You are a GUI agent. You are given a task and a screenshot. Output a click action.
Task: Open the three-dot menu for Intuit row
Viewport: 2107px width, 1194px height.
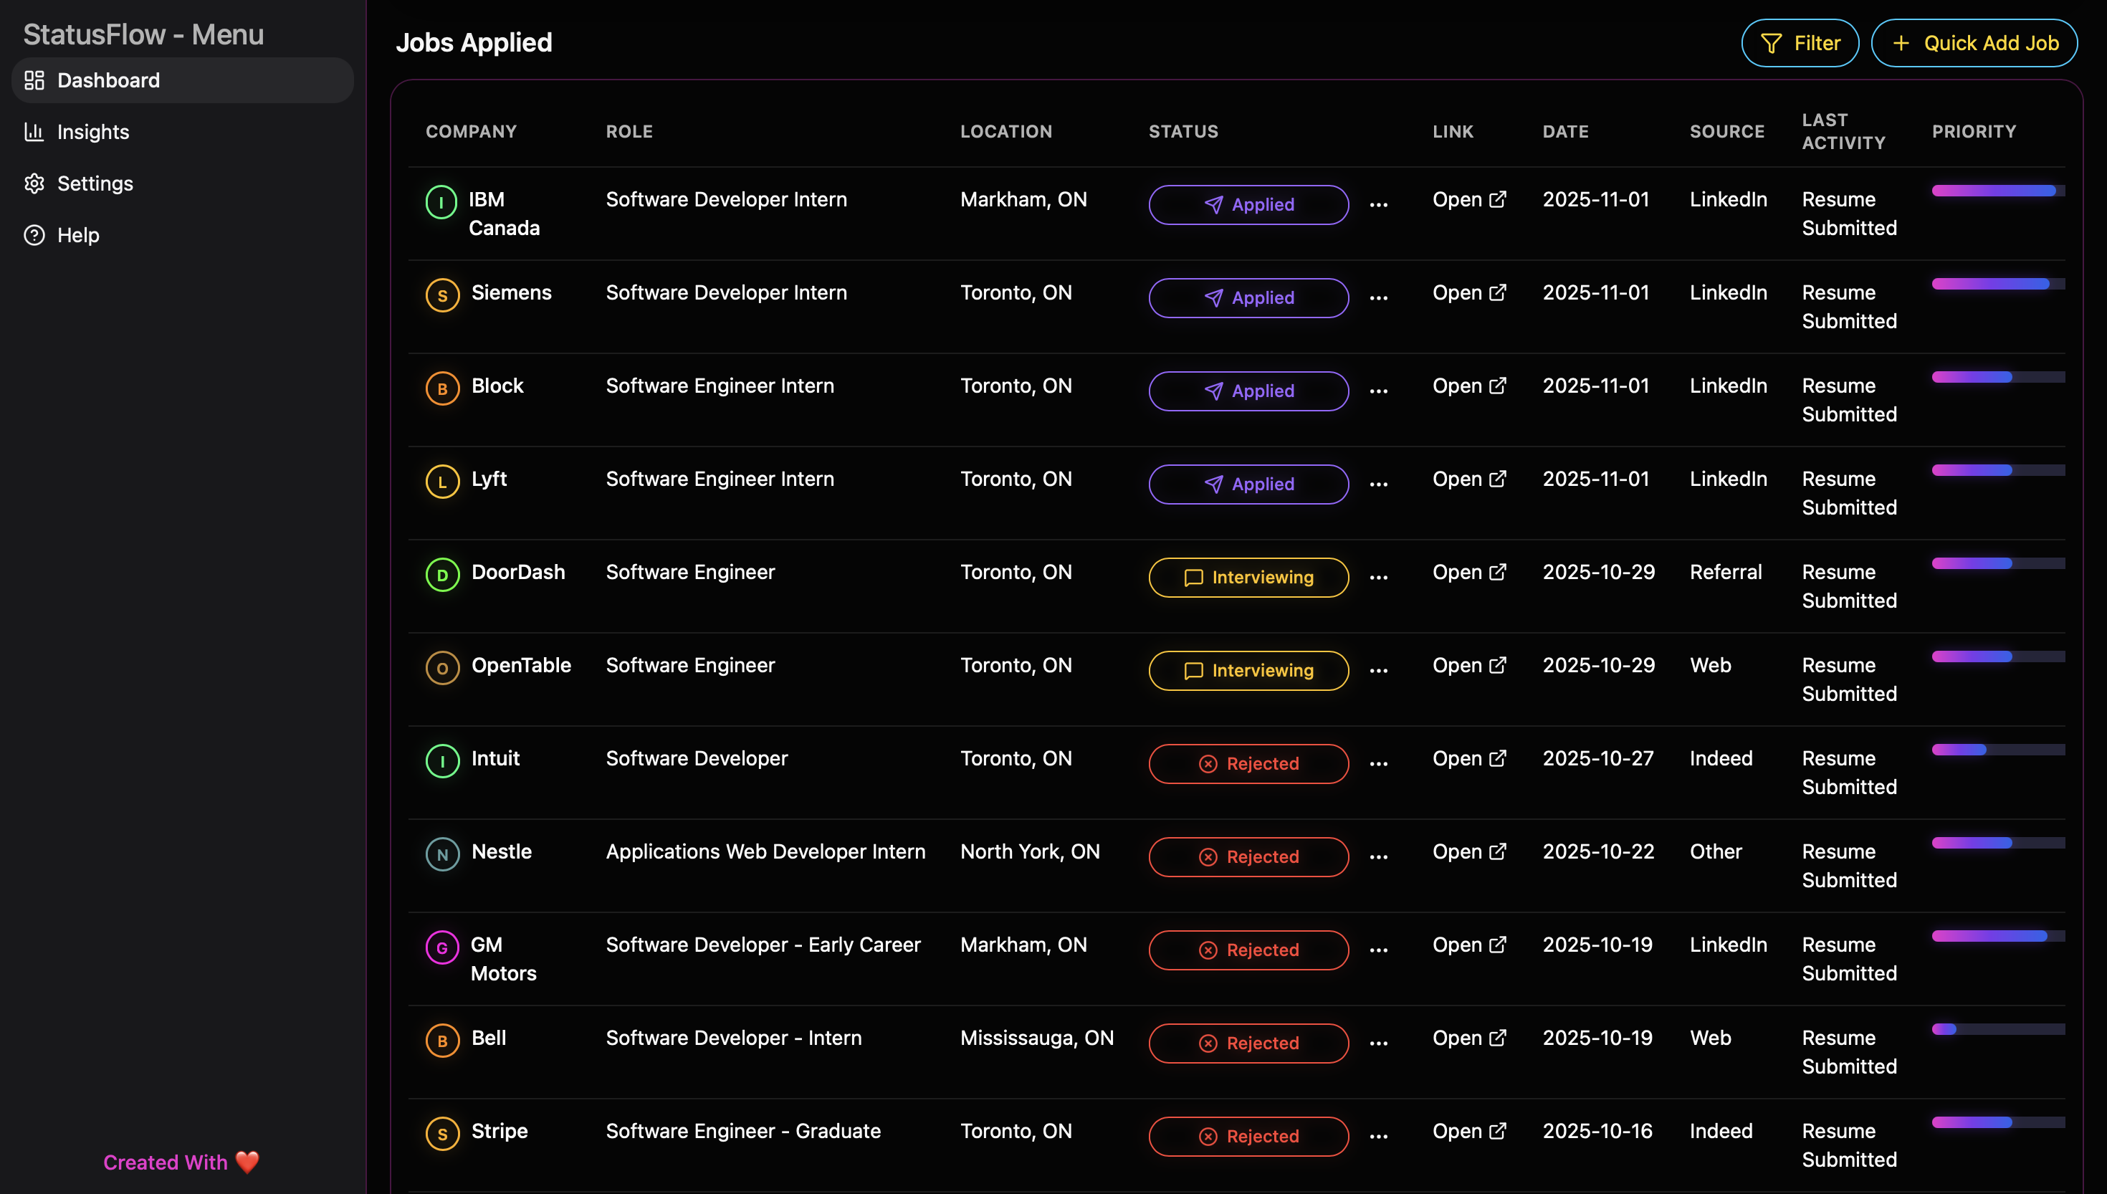[1378, 764]
